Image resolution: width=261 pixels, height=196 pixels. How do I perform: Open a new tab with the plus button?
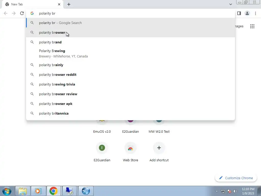69,4
